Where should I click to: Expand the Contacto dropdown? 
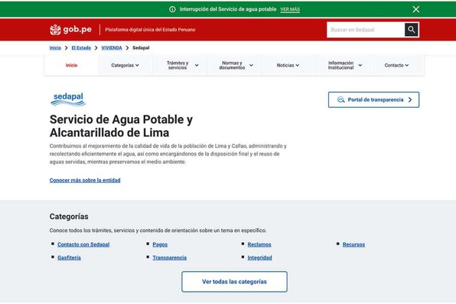pyautogui.click(x=397, y=65)
